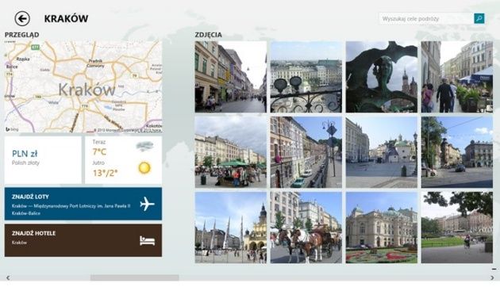Screen dimensions: 500x302
Task: Click the search magnifier button
Action: tap(479, 18)
